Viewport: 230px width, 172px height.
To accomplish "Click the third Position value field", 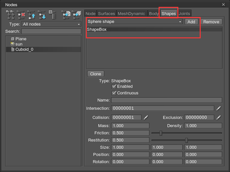I will (x=203, y=155).
